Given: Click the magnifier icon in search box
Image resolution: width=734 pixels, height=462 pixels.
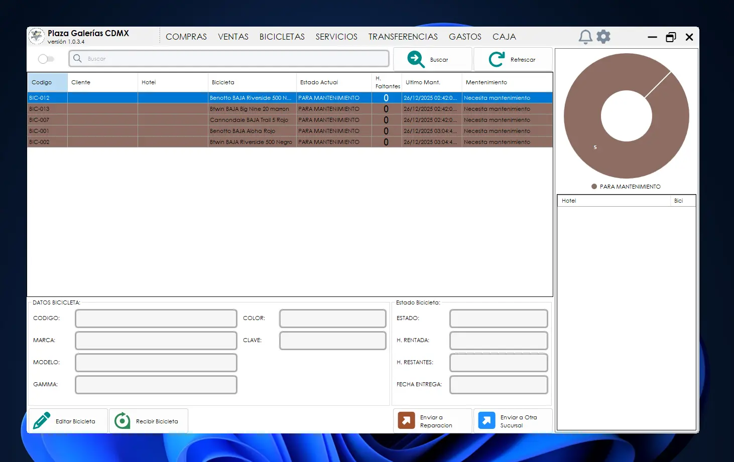Looking at the screenshot, I should tap(77, 59).
